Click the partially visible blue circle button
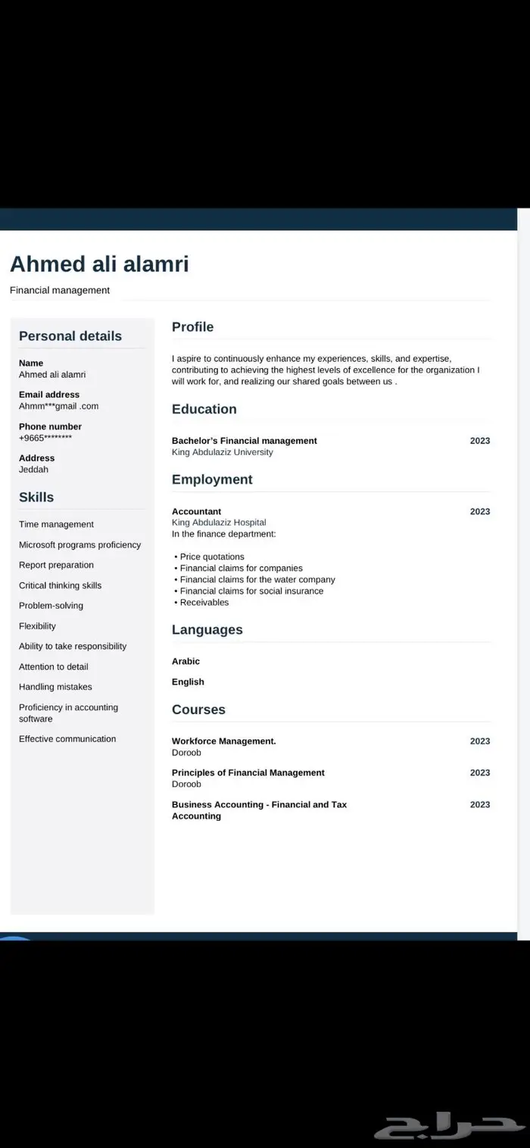The height and width of the screenshot is (1148, 530). pyautogui.click(x=17, y=939)
